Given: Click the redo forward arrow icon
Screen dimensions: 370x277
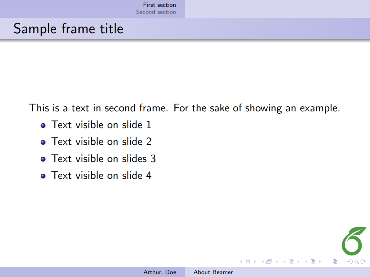Looking at the screenshot, I should (363, 262).
